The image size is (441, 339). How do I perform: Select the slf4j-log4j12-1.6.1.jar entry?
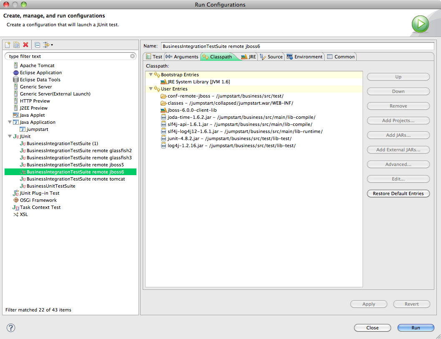tap(242, 131)
